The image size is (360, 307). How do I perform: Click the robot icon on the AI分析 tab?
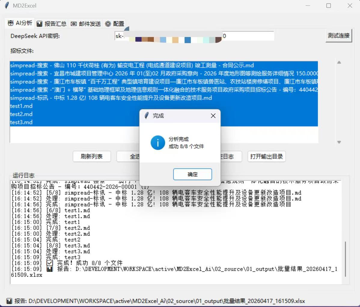point(11,23)
